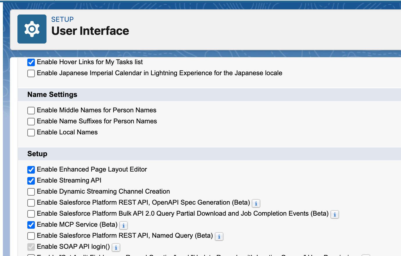The height and width of the screenshot is (256, 401).
Task: Disable Streaming API
Action: (31, 181)
